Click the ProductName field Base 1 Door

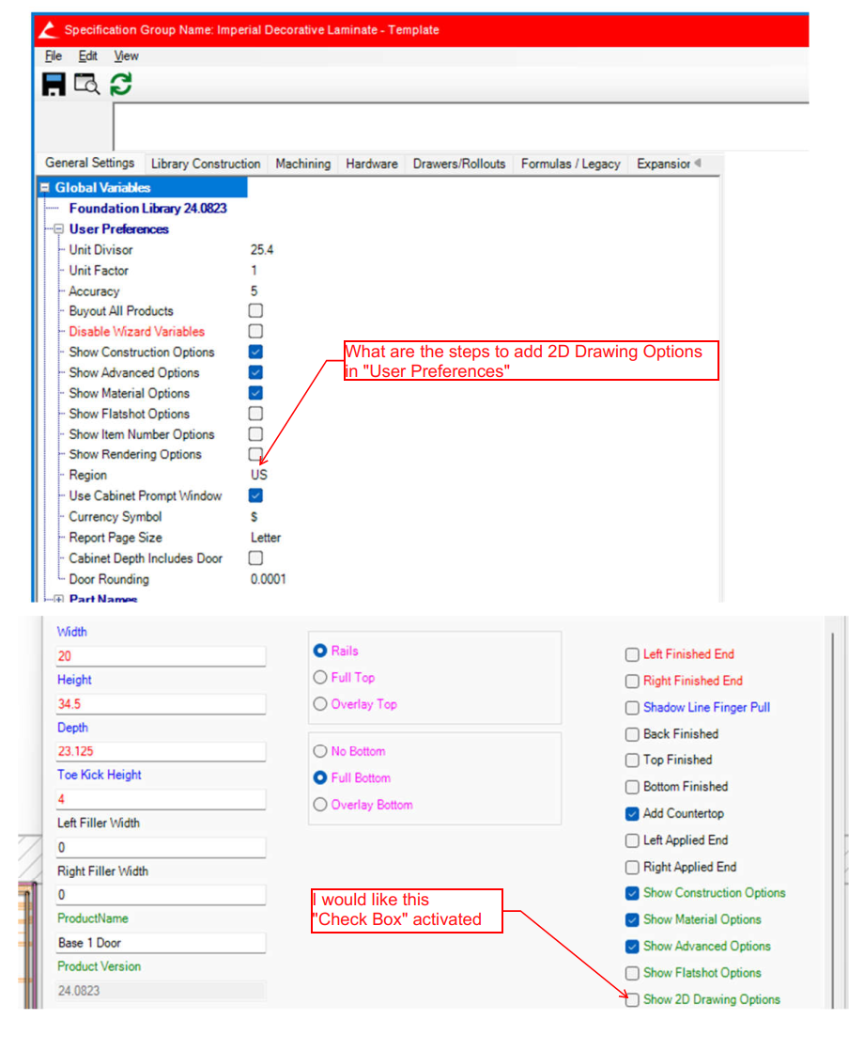click(x=161, y=943)
